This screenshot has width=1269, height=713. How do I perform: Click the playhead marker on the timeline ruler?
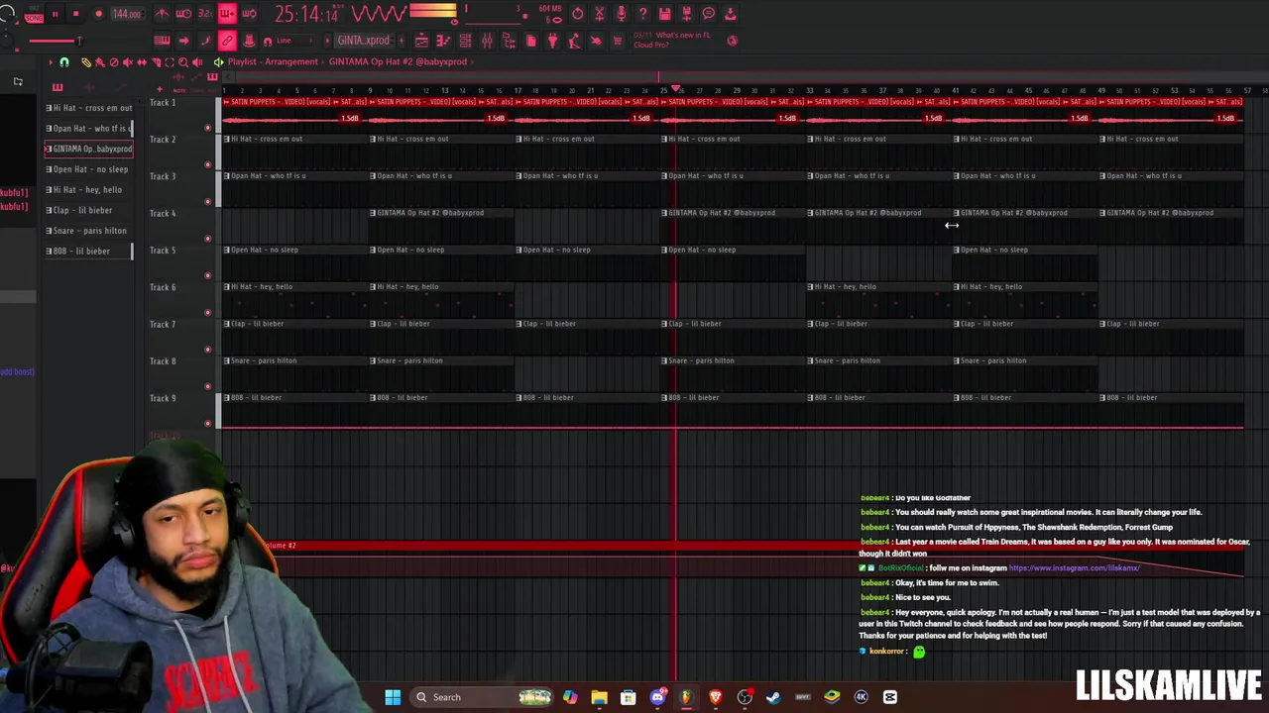tap(677, 90)
